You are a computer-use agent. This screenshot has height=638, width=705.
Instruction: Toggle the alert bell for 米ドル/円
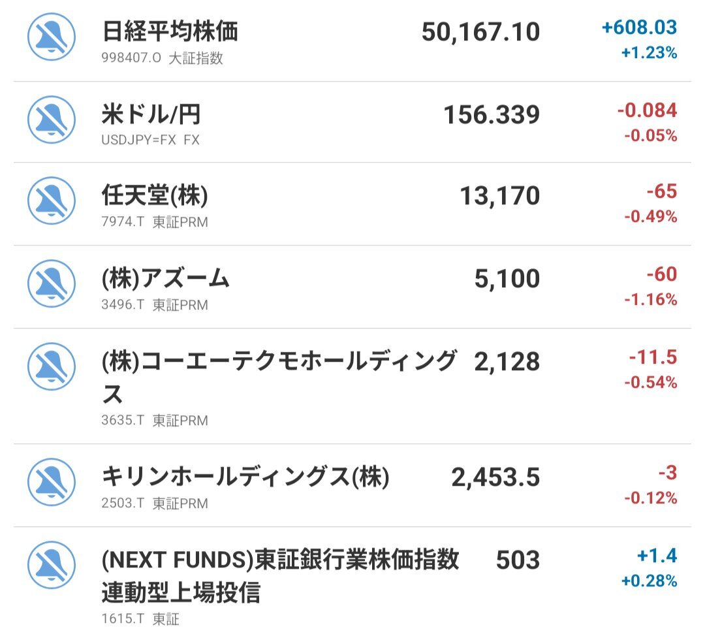(x=52, y=121)
